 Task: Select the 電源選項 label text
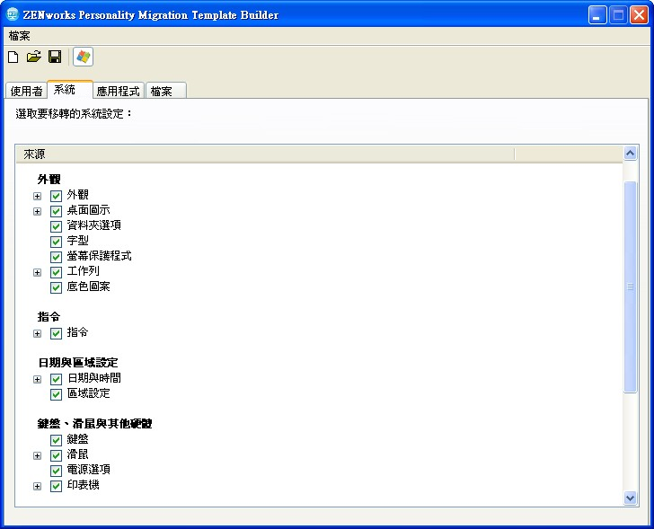coord(88,470)
